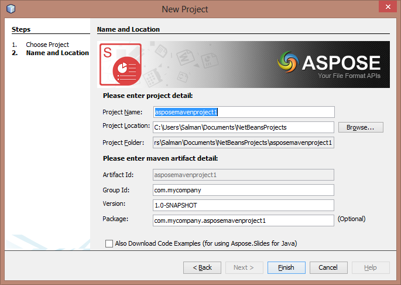
Task: Close the New Project dialog
Action: tap(388, 6)
